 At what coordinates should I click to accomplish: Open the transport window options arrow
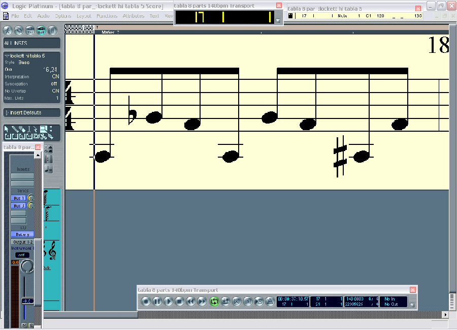(412, 305)
